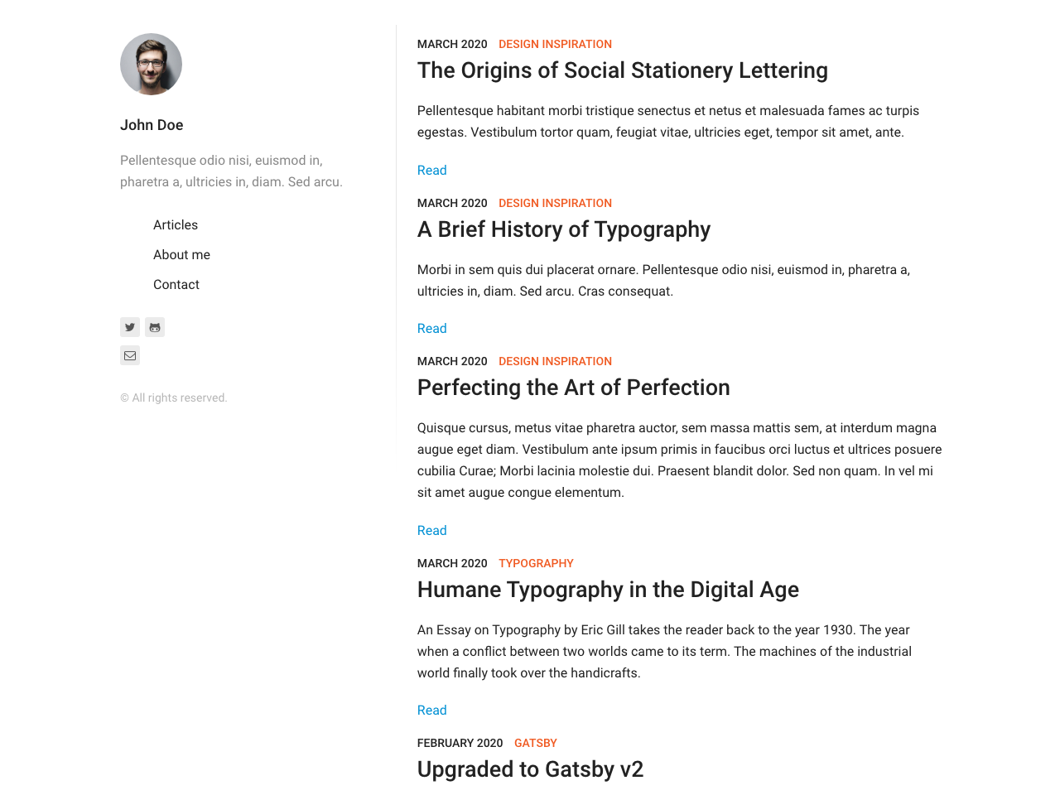The image size is (1060, 795).
Task: Select the GATSBY category tag
Action: click(x=535, y=743)
